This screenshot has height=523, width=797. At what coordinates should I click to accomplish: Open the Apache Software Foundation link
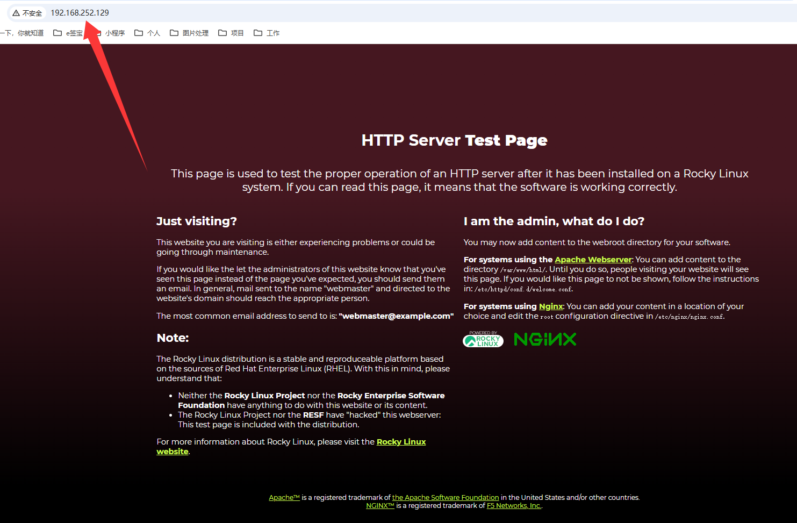(x=445, y=498)
